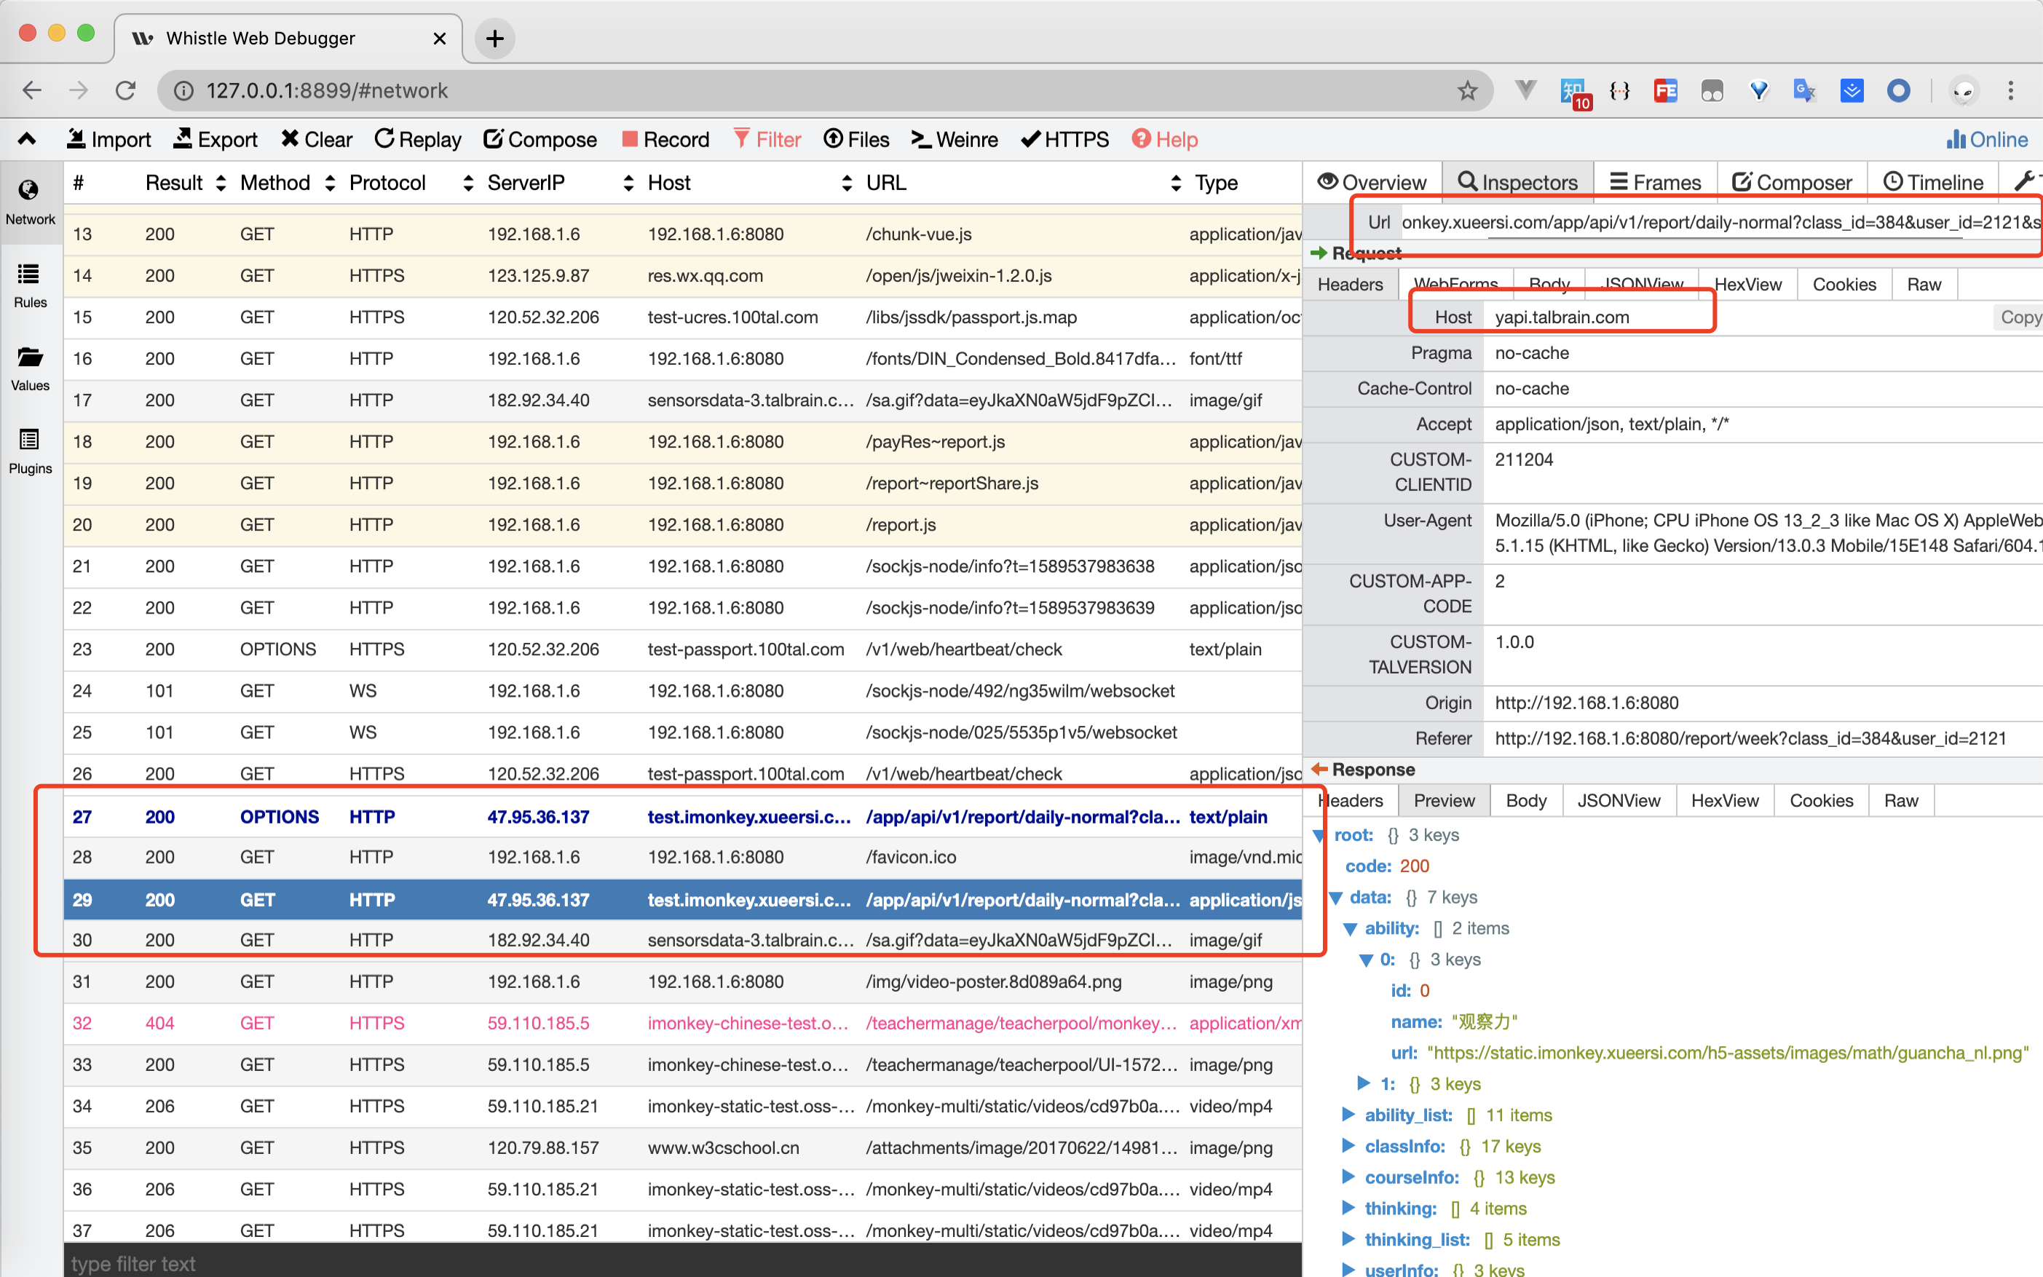Copy the Host header value
The height and width of the screenshot is (1277, 2043).
[x=2020, y=317]
